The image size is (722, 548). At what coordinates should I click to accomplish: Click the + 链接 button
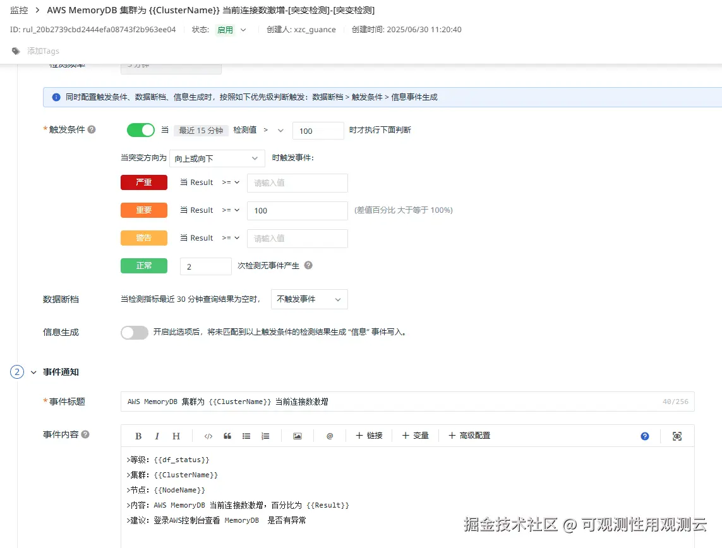point(370,436)
